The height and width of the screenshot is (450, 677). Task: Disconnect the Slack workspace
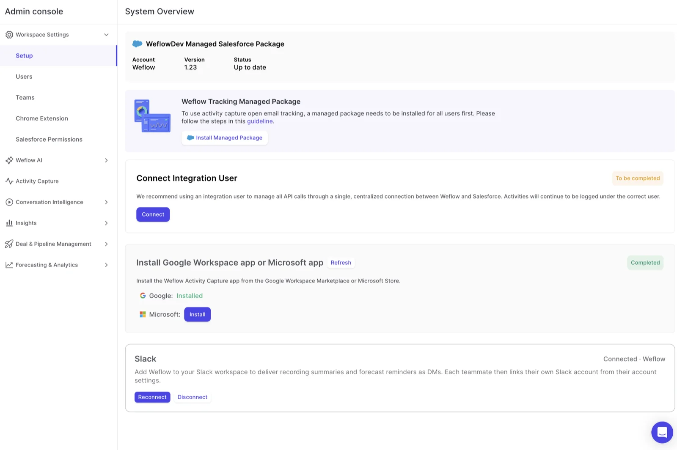192,397
